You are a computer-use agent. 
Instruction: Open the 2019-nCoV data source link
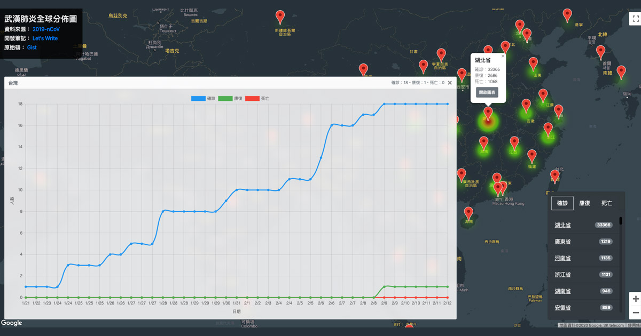46,29
